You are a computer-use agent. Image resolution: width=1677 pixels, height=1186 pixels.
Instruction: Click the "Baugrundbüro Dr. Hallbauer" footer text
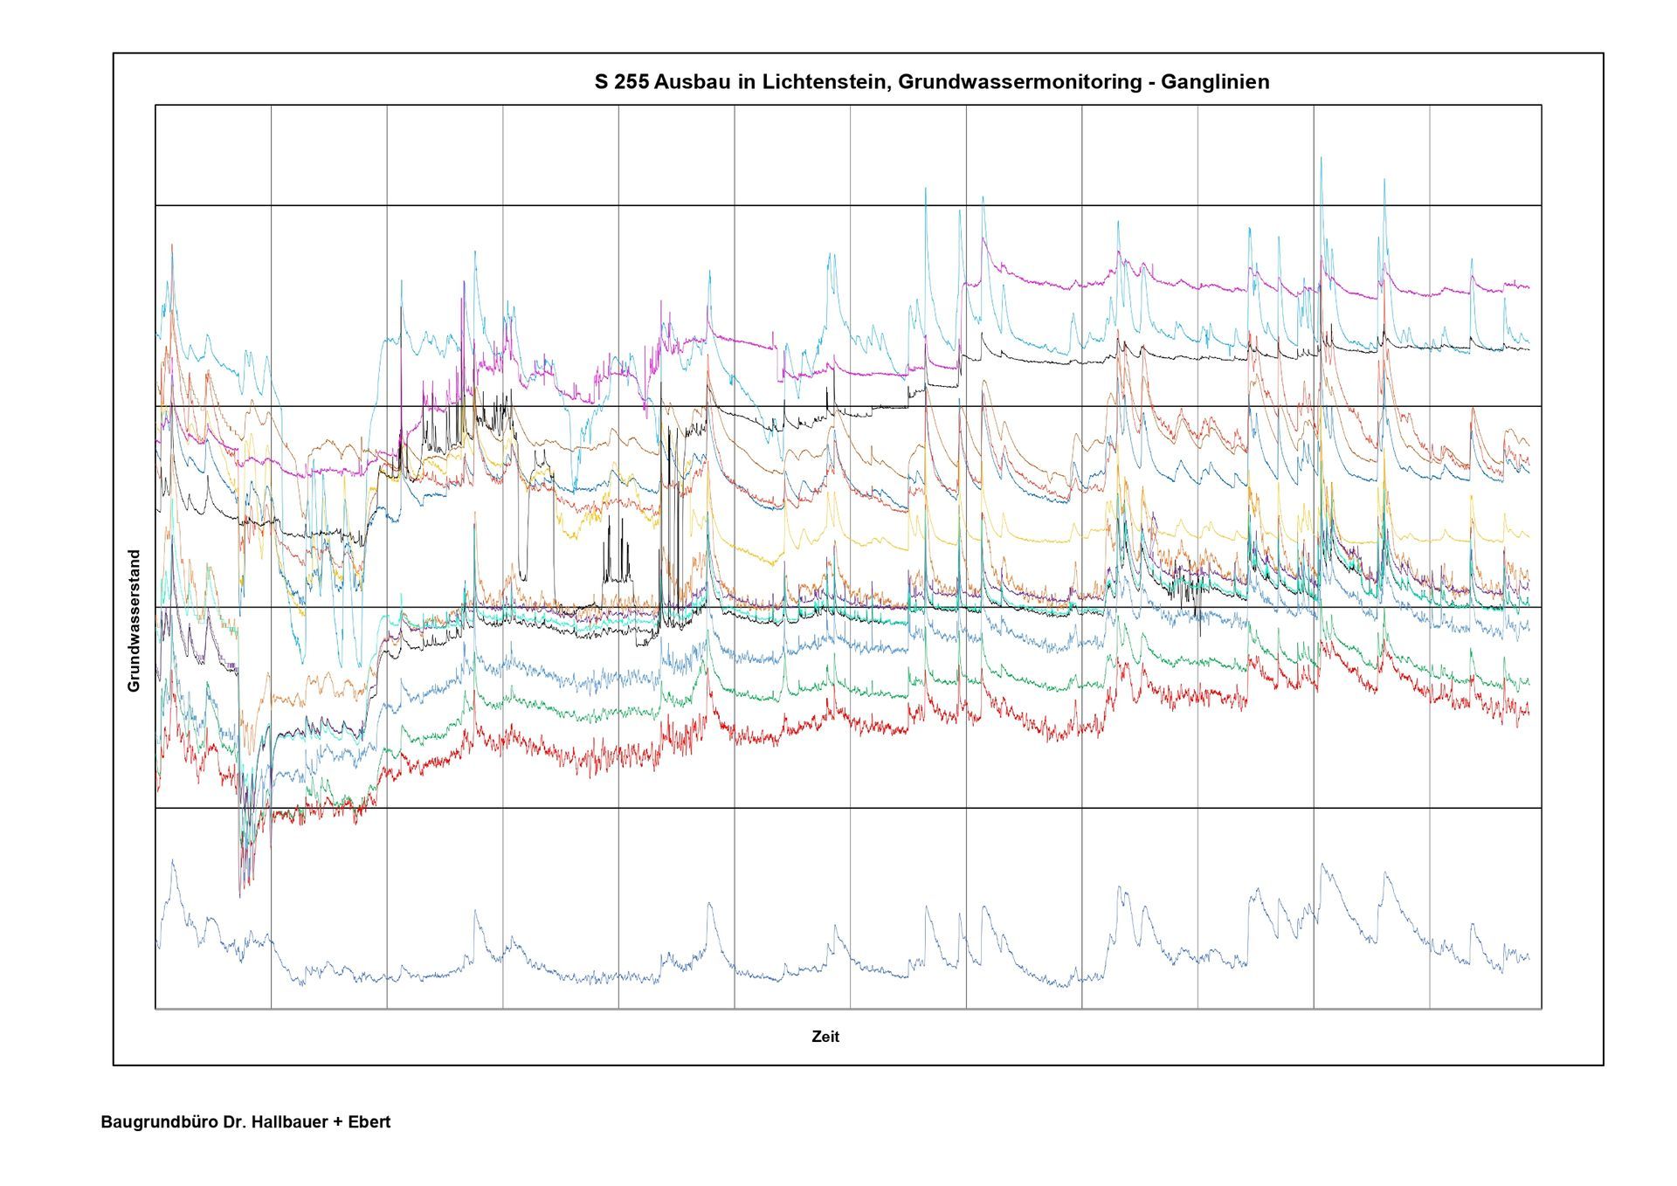click(x=214, y=1122)
